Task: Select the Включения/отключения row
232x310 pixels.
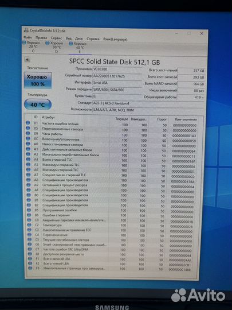Action: click(112, 139)
